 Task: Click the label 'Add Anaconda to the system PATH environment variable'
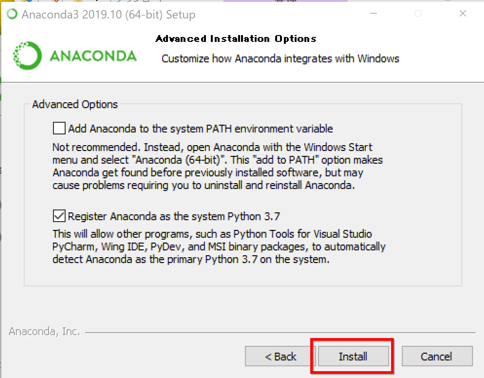pyautogui.click(x=200, y=129)
